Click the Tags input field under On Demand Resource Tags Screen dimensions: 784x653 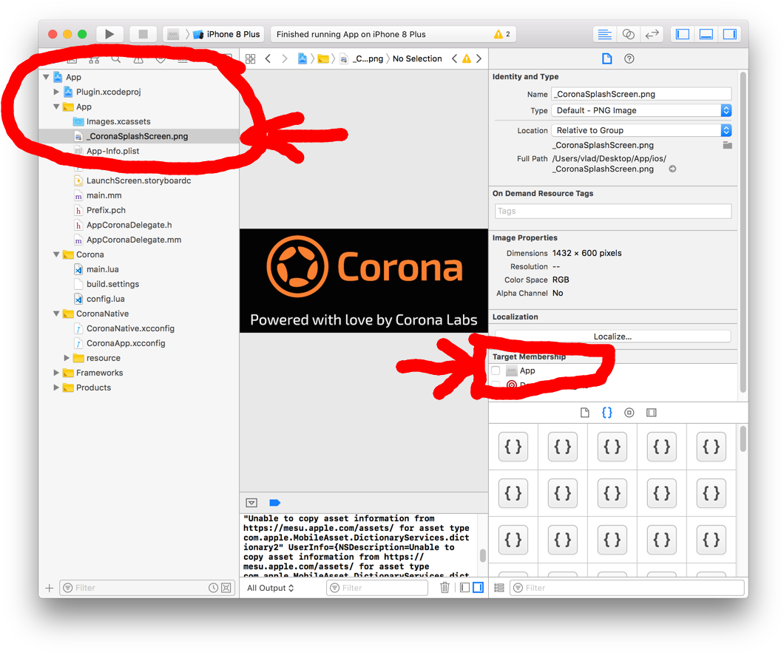(x=612, y=211)
